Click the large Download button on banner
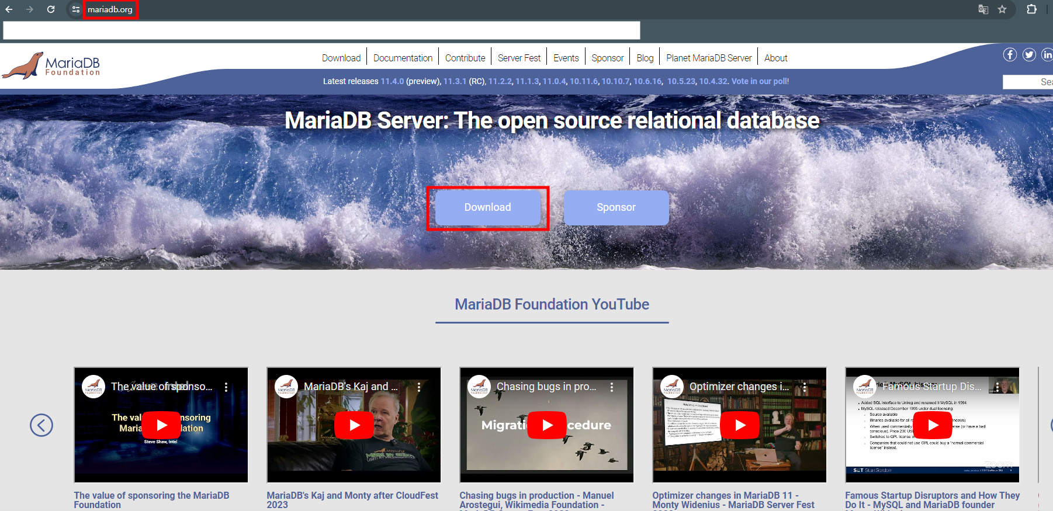Screen dimensions: 1053x511 pos(488,207)
